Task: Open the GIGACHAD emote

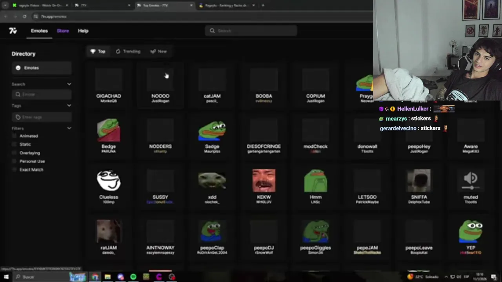Action: [x=109, y=85]
